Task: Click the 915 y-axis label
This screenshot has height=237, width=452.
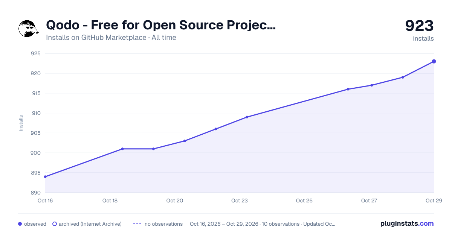Action: click(x=36, y=93)
